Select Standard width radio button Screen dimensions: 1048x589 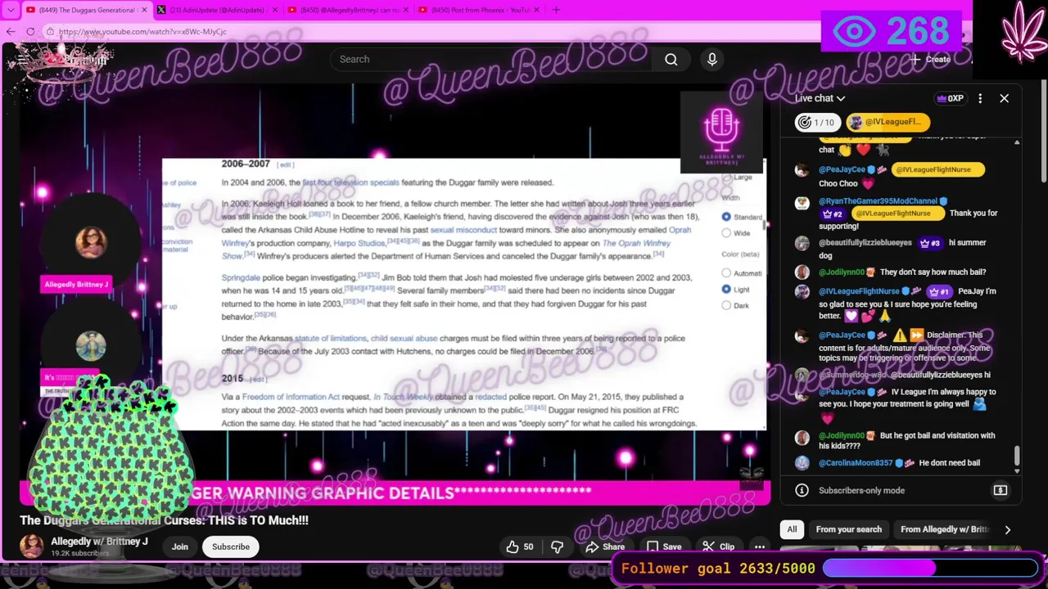(x=726, y=217)
